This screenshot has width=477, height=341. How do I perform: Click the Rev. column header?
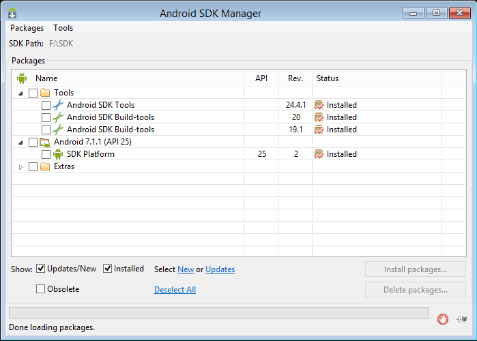295,78
